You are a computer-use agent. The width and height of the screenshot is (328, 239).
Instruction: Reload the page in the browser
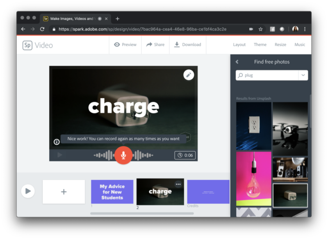pyautogui.click(x=42, y=29)
